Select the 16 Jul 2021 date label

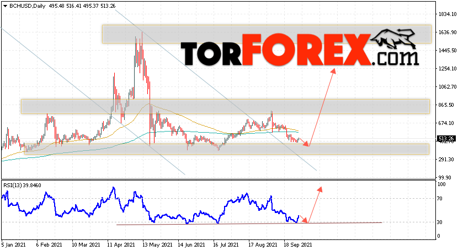click(227, 245)
